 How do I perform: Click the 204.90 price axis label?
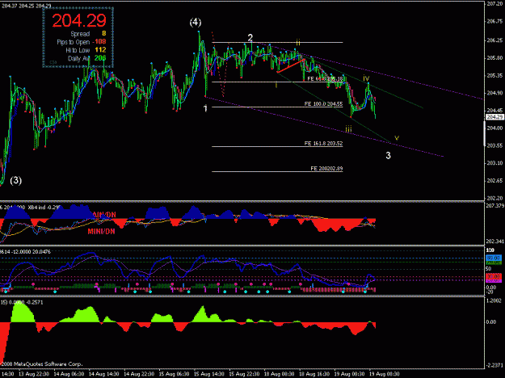(495, 93)
